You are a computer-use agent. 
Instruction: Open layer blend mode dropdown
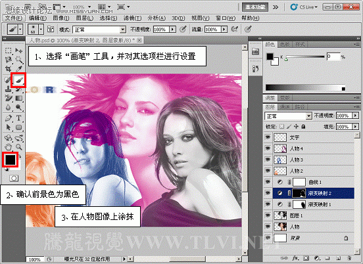click(288, 116)
